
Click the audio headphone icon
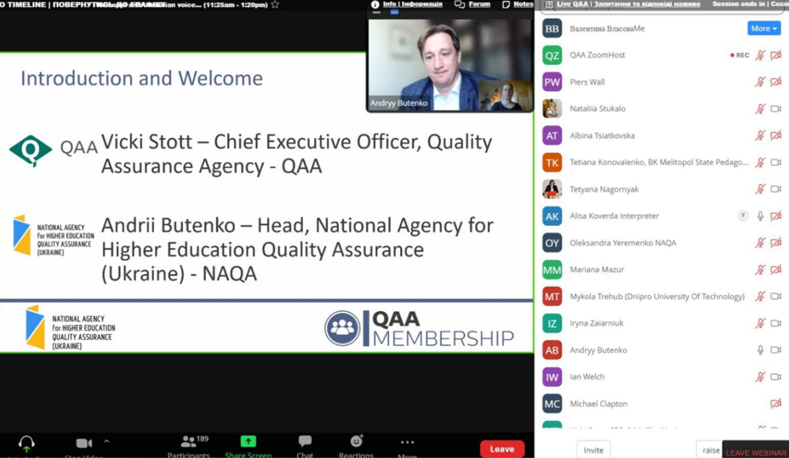pyautogui.click(x=26, y=444)
